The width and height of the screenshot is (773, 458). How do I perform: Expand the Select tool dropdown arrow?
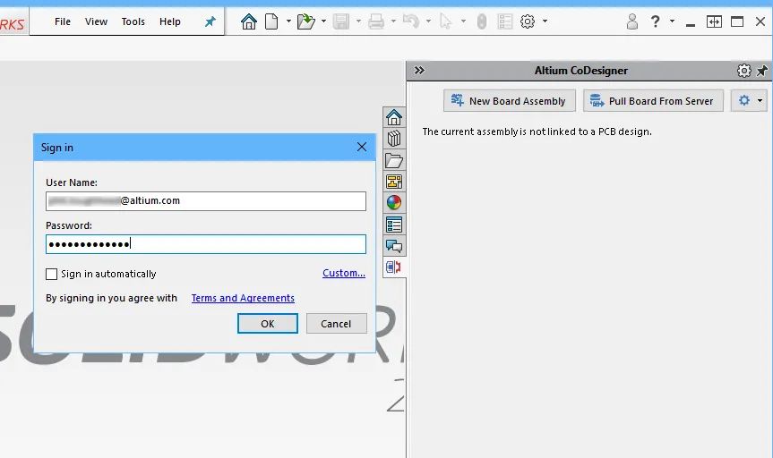(463, 21)
